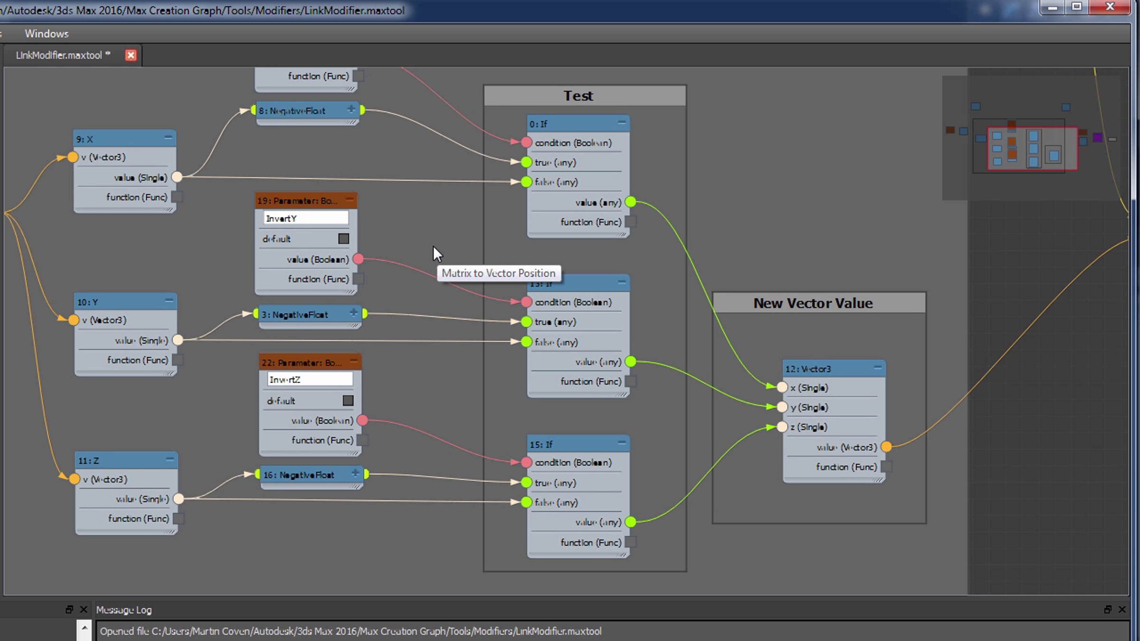Toggle the default checkbox in the InvertY parameter node
The height and width of the screenshot is (641, 1140).
coord(343,238)
